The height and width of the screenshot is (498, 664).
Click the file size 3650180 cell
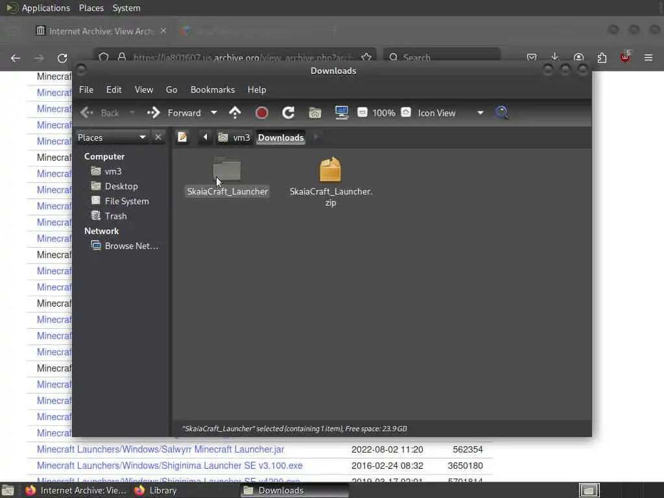[x=465, y=466]
